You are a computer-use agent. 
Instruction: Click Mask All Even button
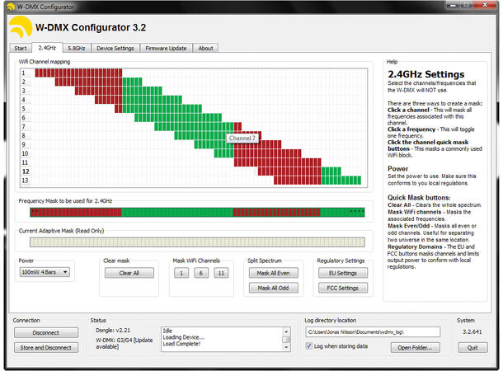tap(272, 273)
